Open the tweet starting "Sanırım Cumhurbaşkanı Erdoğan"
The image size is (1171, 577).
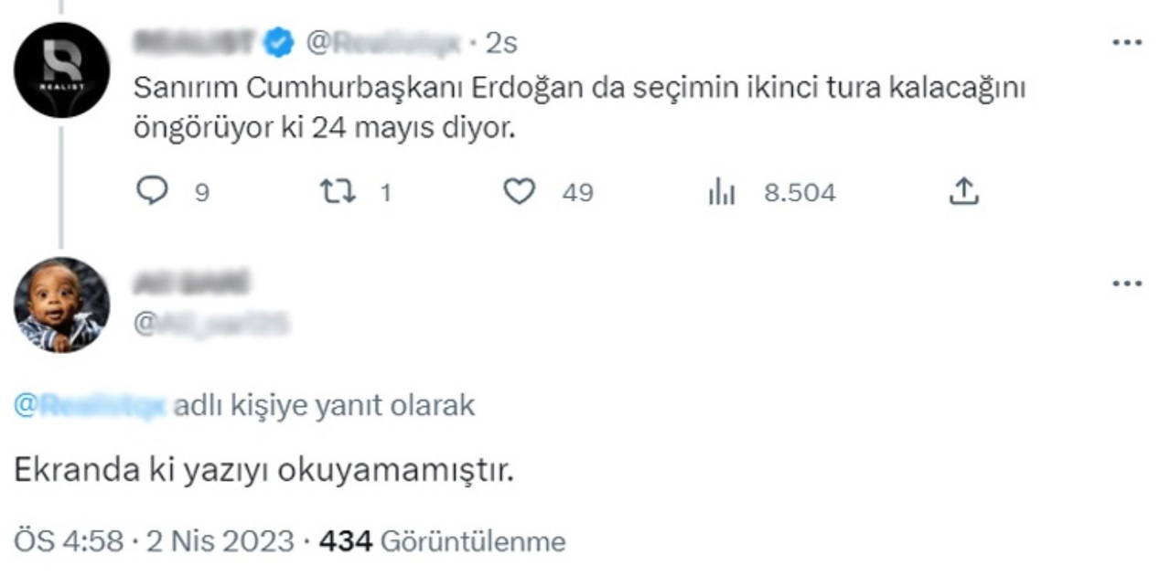click(579, 108)
